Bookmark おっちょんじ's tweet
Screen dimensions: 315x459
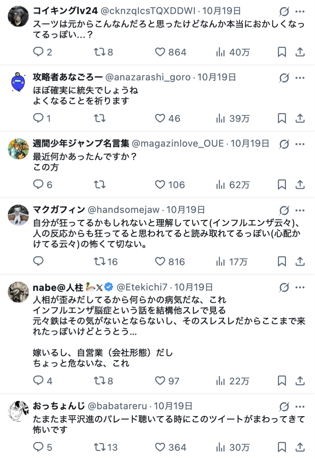coord(282,447)
